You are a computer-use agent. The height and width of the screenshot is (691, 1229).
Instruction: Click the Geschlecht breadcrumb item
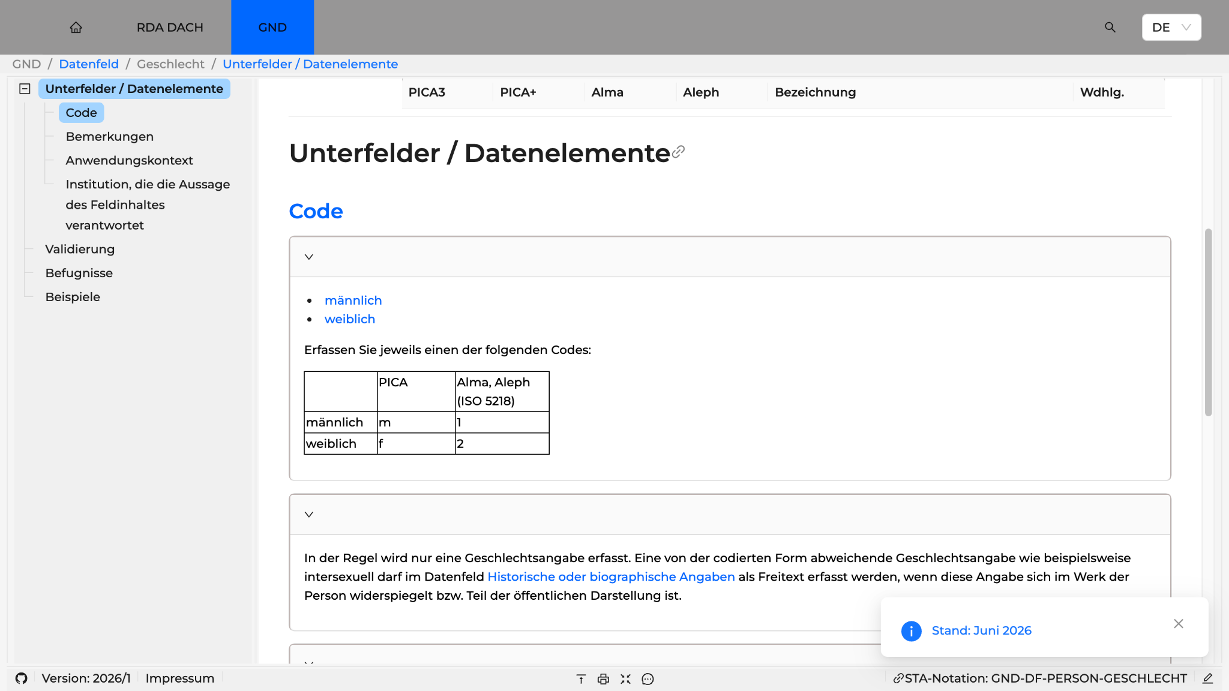point(170,64)
